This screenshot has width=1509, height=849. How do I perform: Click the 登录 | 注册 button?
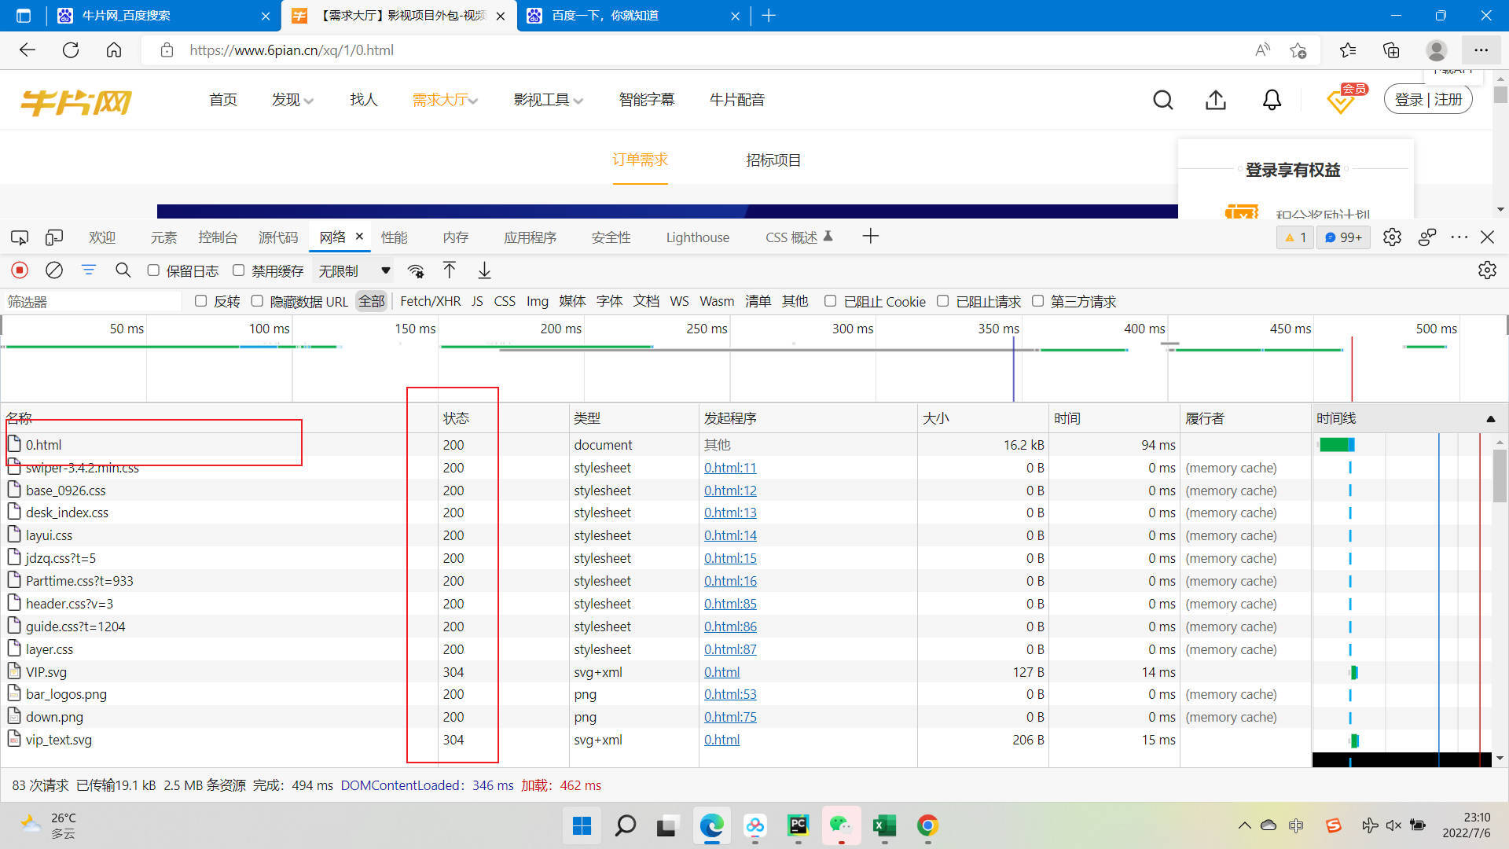coord(1428,100)
